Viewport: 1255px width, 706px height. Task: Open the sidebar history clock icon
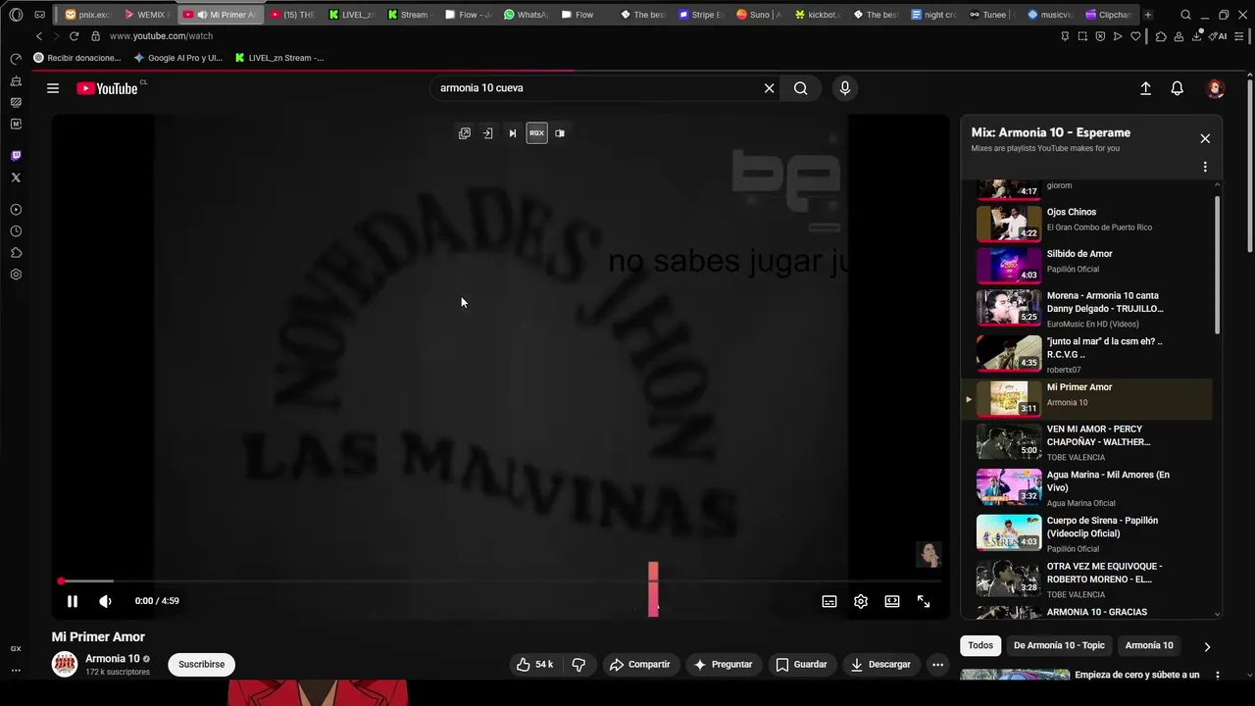tap(16, 231)
